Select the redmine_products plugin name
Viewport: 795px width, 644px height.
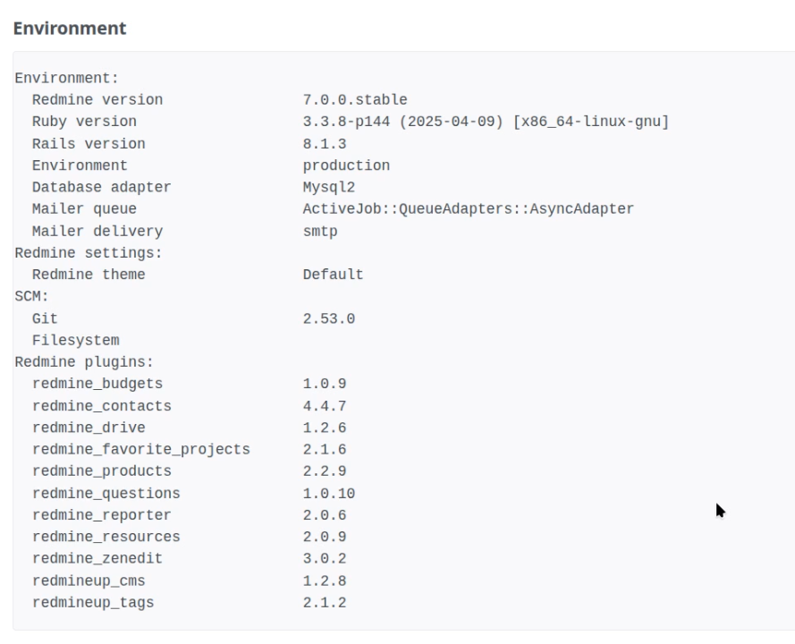(x=101, y=472)
